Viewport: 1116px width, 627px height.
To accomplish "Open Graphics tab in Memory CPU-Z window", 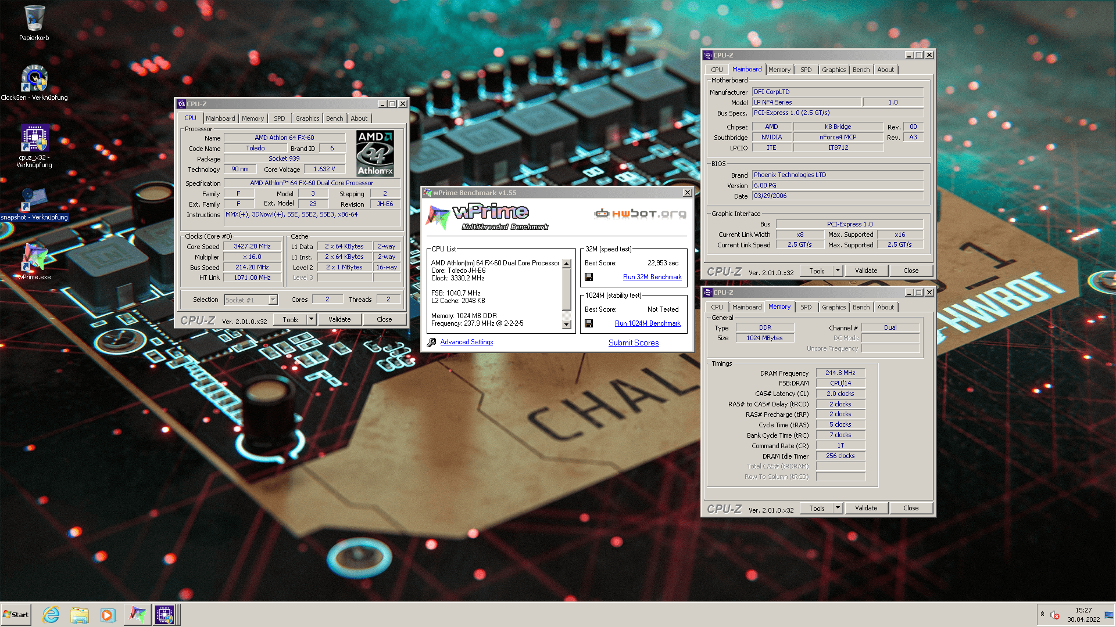I will tap(834, 307).
